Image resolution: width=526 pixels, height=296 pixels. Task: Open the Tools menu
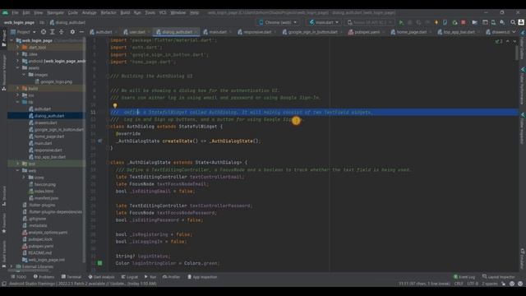[150, 13]
